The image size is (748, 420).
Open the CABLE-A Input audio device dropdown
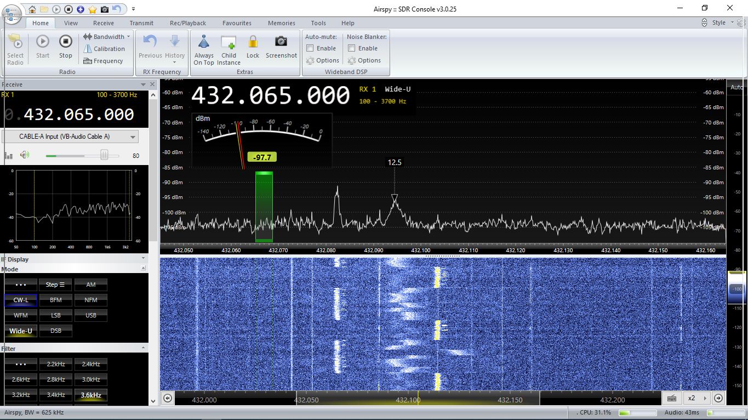(70, 137)
